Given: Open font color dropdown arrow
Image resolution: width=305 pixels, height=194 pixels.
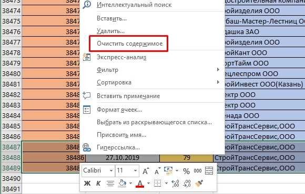Looking at the screenshot, I should pos(148,184).
